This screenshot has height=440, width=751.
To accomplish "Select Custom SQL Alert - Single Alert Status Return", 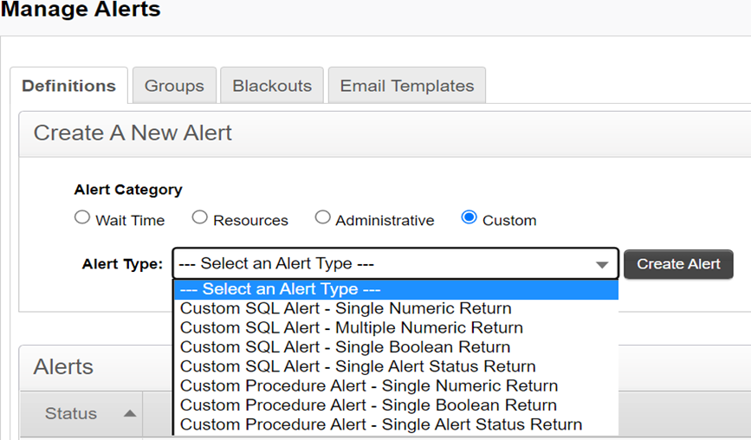I will pyautogui.click(x=358, y=366).
